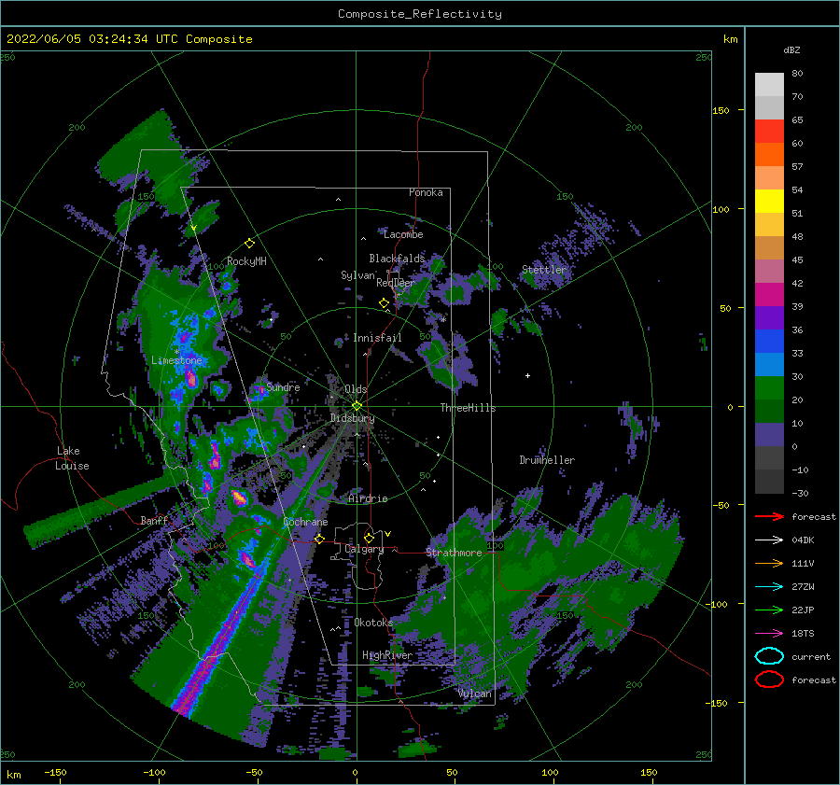Viewport: 840px width, 785px height.
Task: Click the magenta storm core west of Cochrane
Action: tap(239, 498)
